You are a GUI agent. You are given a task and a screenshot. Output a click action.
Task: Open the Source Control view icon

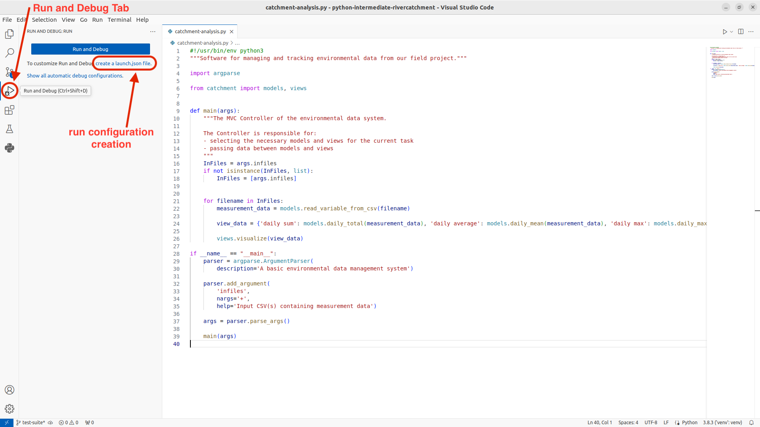tap(9, 72)
